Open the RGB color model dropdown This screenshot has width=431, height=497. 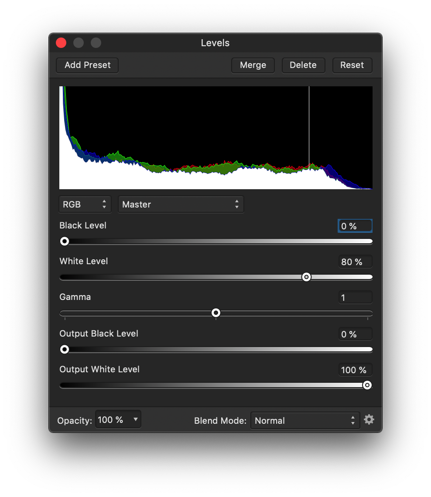pyautogui.click(x=85, y=204)
